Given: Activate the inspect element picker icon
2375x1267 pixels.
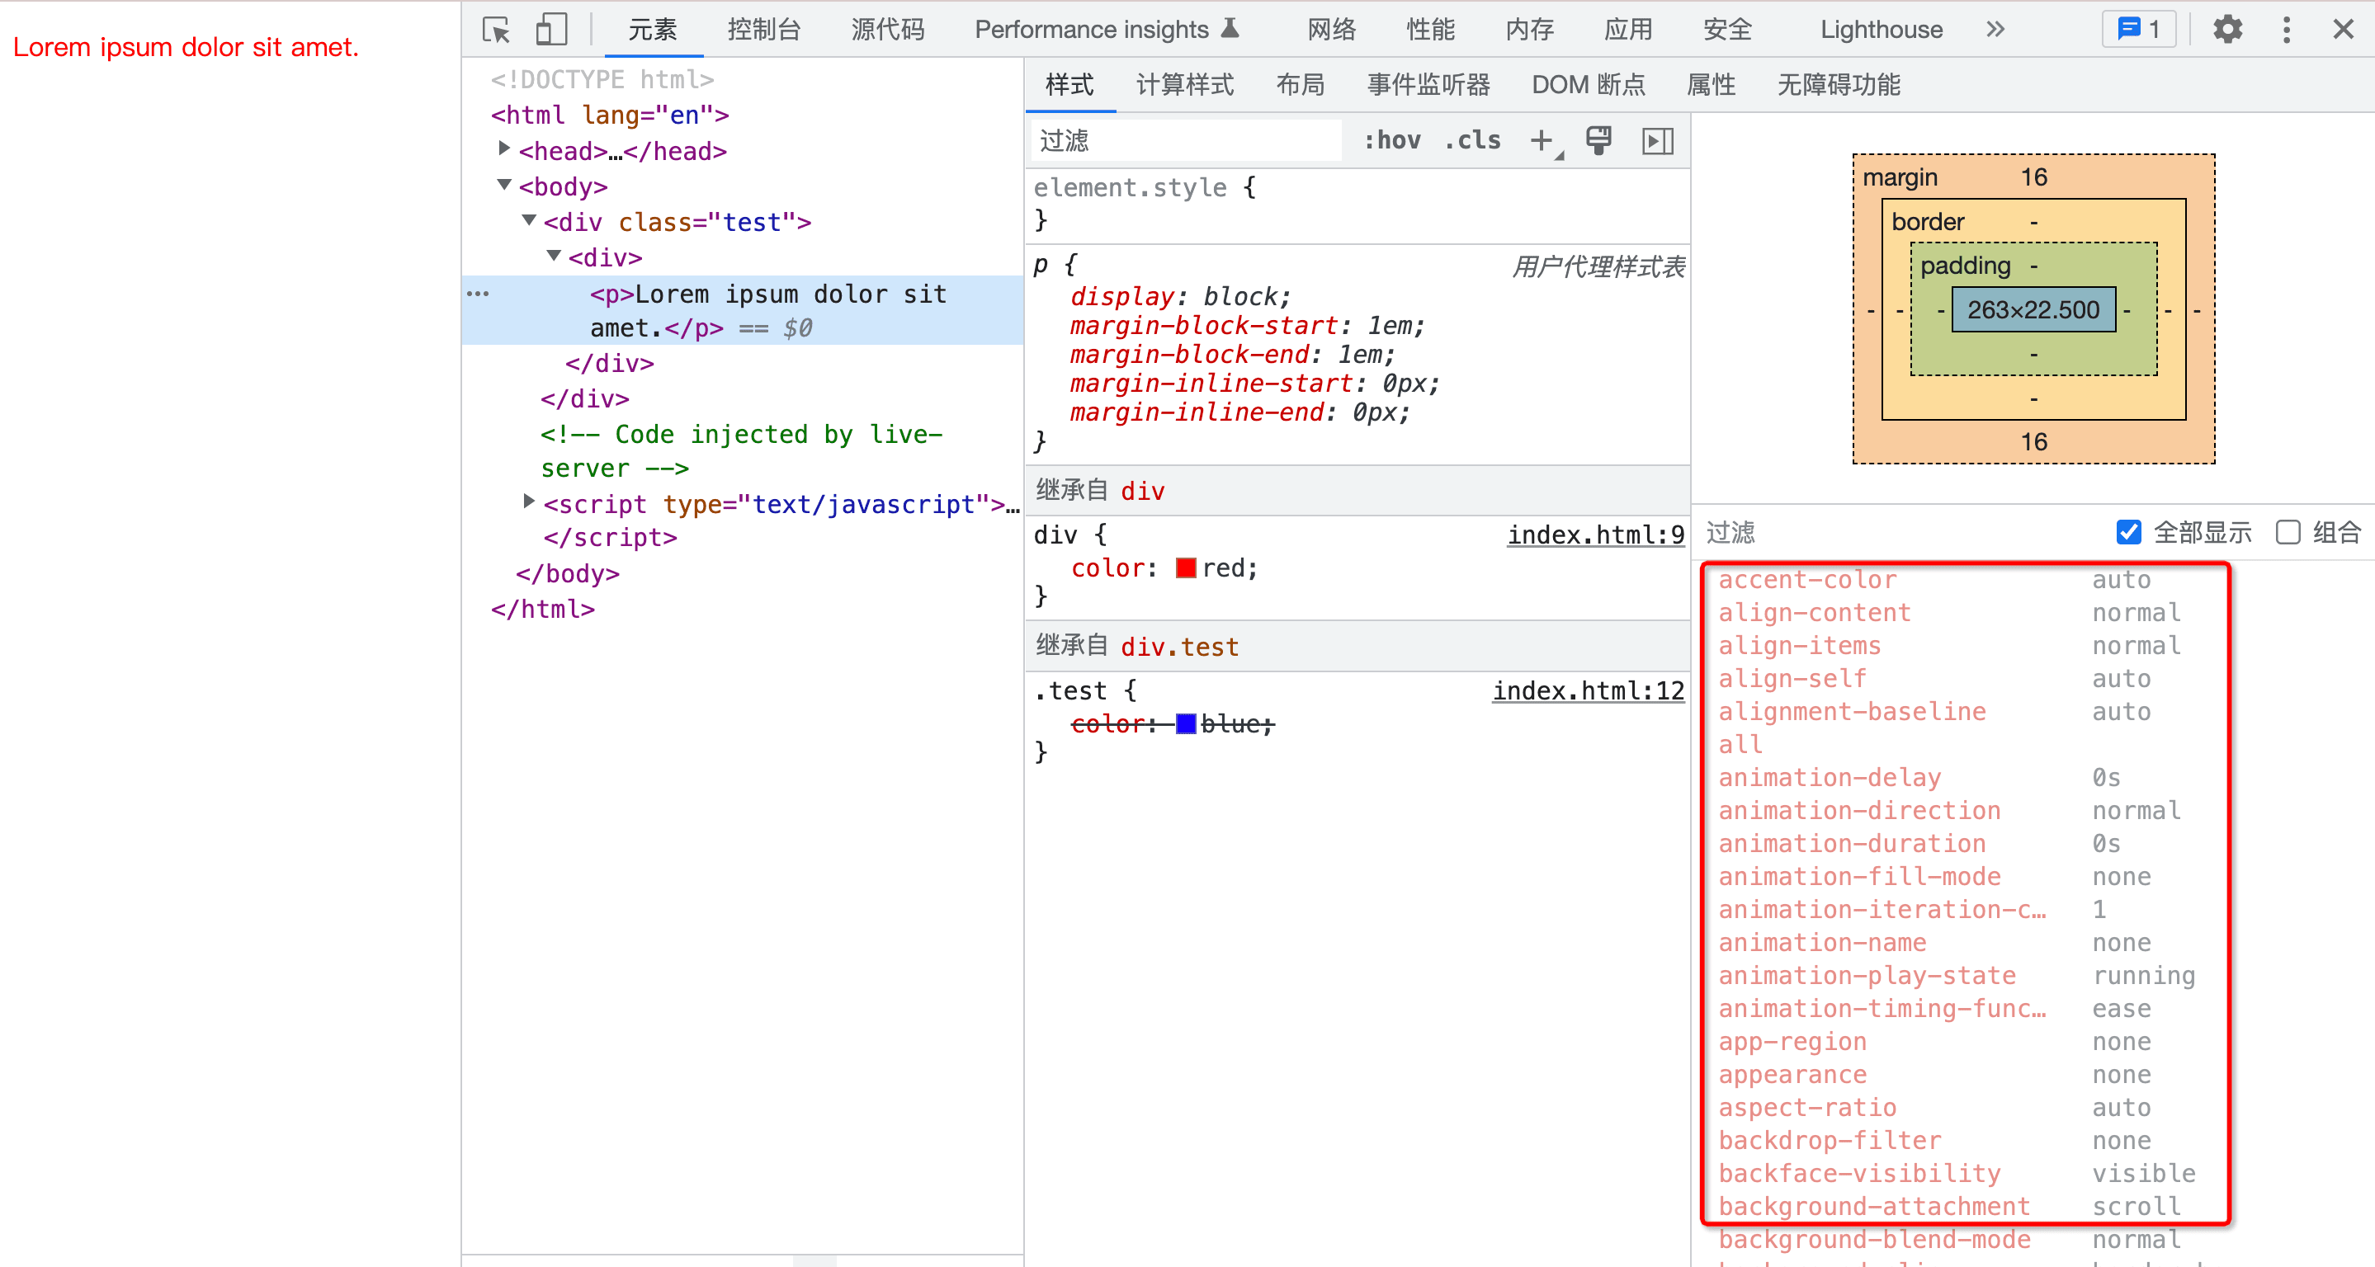Looking at the screenshot, I should tap(496, 31).
